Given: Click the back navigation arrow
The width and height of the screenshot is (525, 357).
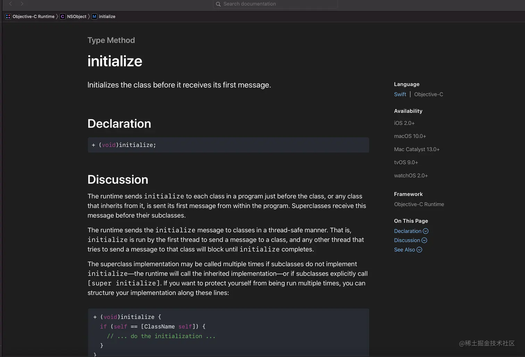Looking at the screenshot, I should pyautogui.click(x=11, y=3).
